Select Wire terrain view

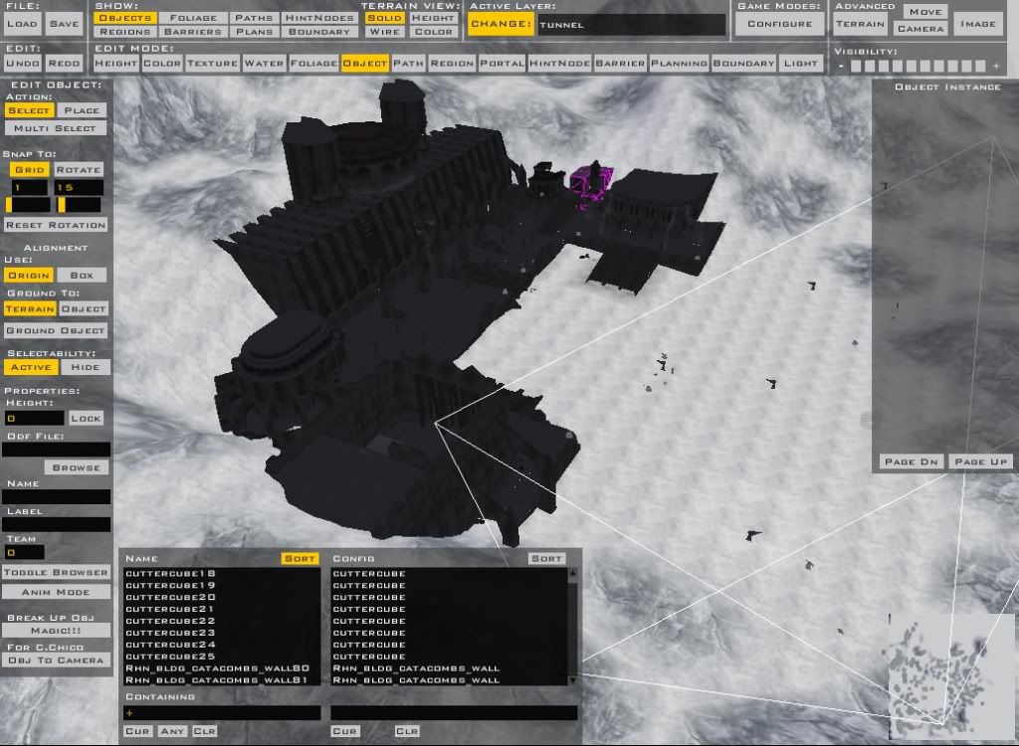pyautogui.click(x=384, y=31)
